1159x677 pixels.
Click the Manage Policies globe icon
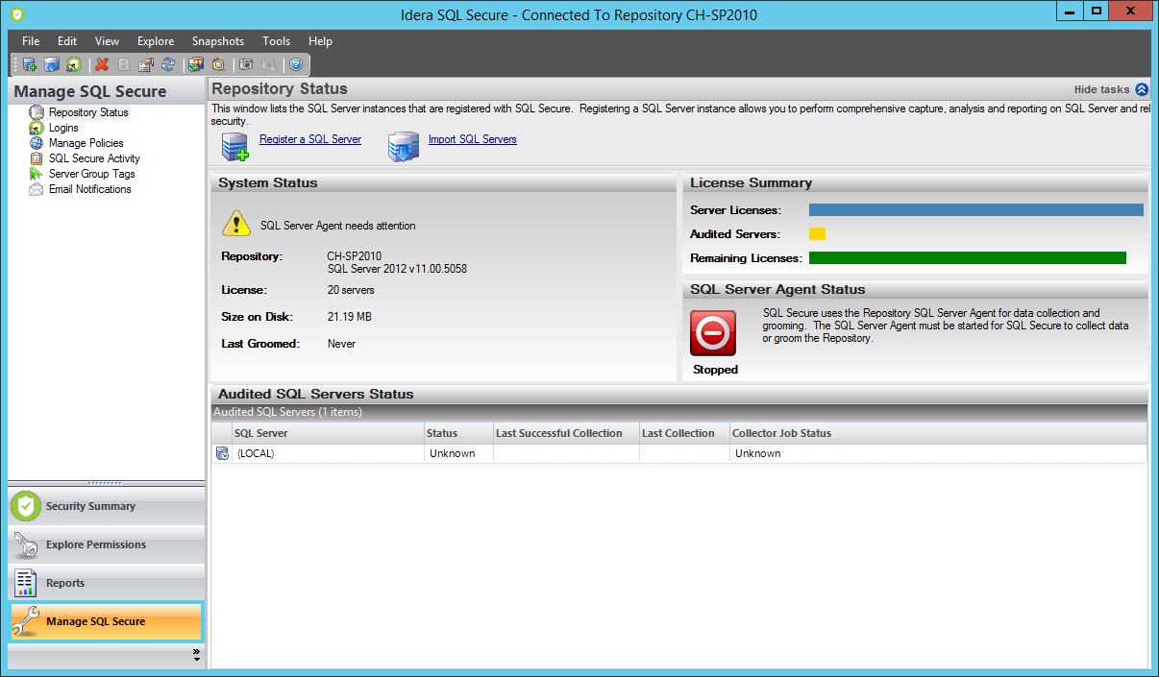pyautogui.click(x=37, y=143)
